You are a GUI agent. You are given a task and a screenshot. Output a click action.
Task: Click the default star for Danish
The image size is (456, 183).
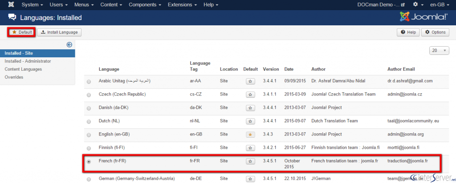click(x=250, y=108)
